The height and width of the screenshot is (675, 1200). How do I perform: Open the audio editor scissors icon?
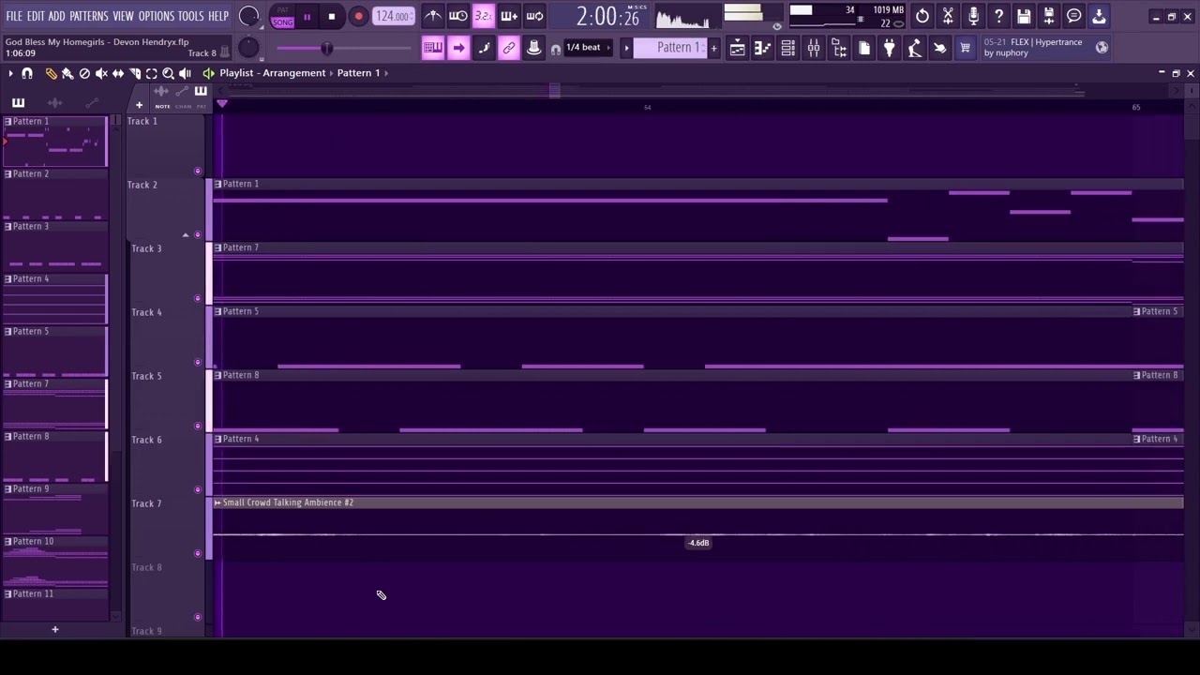pyautogui.click(x=948, y=16)
